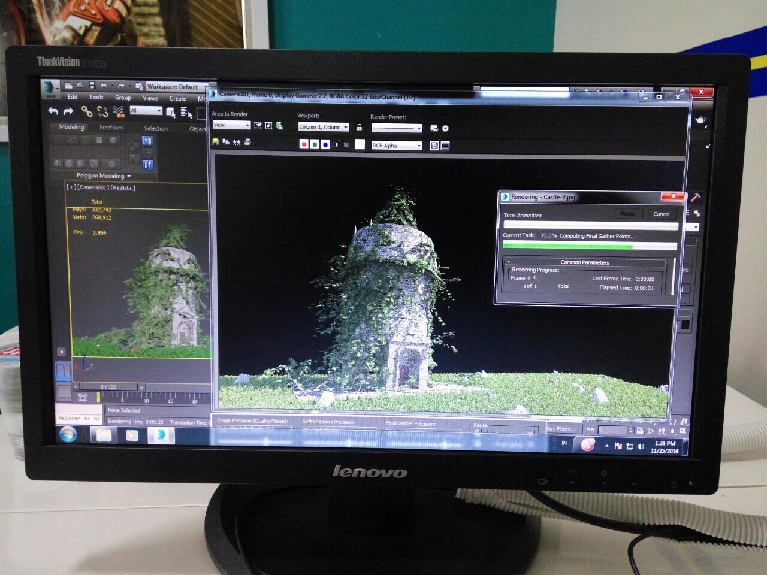The width and height of the screenshot is (767, 575).
Task: Open the Viewport 'Column 1' dropdown
Action: click(324, 127)
